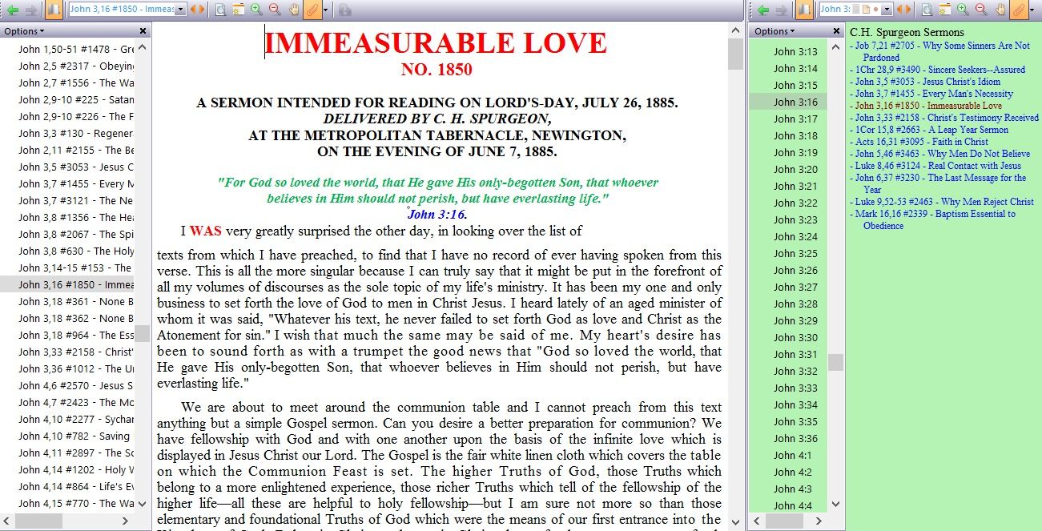Screen dimensions: 1042x531
Task: Open new window icon in left toolbar
Action: click(239, 10)
